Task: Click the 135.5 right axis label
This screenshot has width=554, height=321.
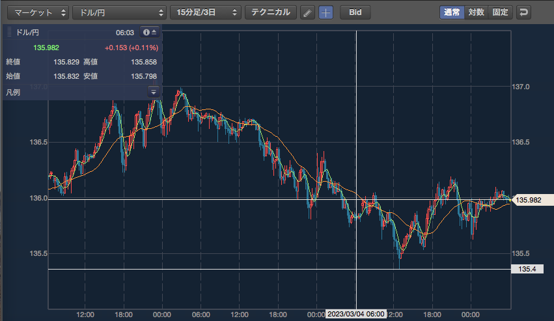Action: click(x=521, y=253)
